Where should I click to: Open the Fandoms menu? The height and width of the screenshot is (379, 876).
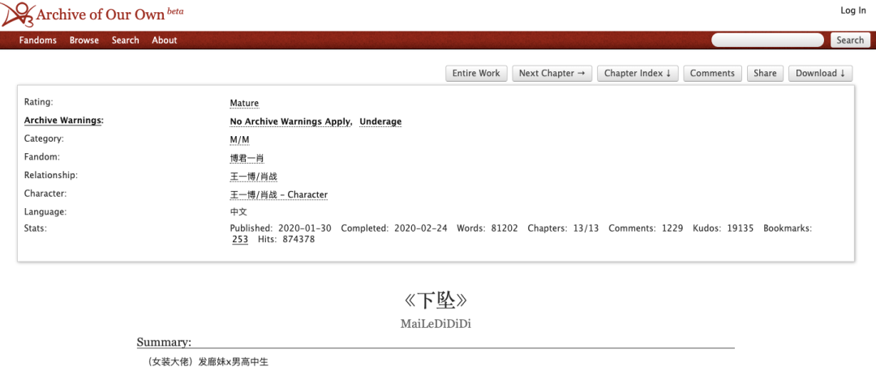38,40
